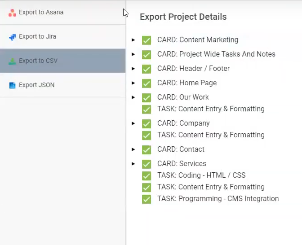The height and width of the screenshot is (245, 302).
Task: Toggle Company's Content Entry & Formatting checkbox
Action: click(x=147, y=135)
